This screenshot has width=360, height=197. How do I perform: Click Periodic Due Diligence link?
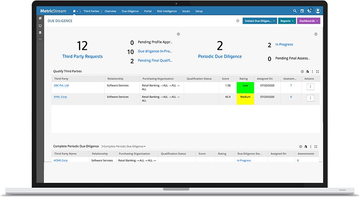tap(220, 56)
